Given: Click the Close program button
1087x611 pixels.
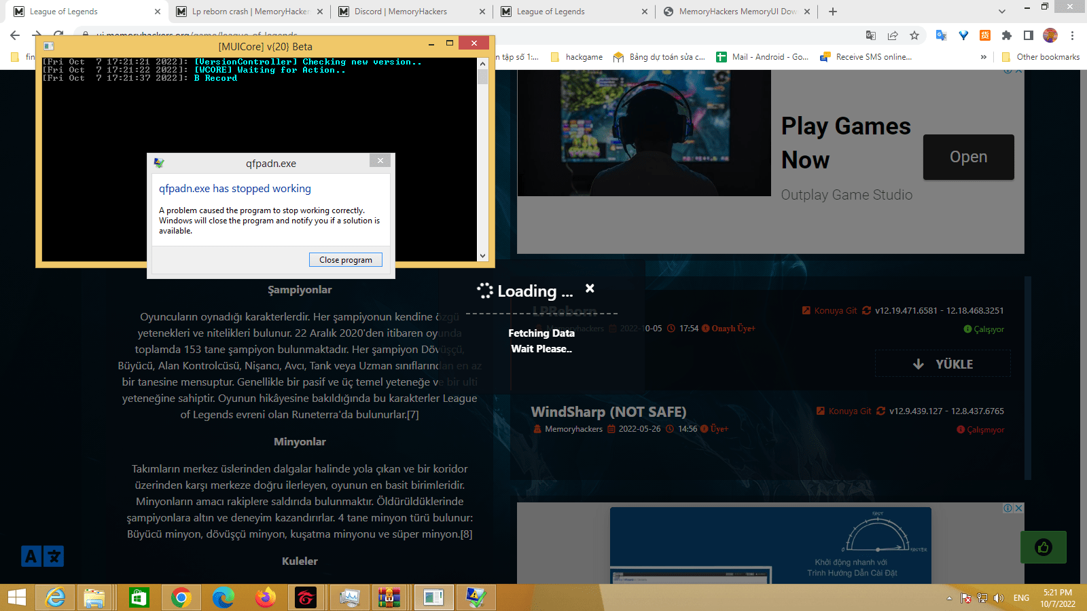Looking at the screenshot, I should (x=346, y=260).
